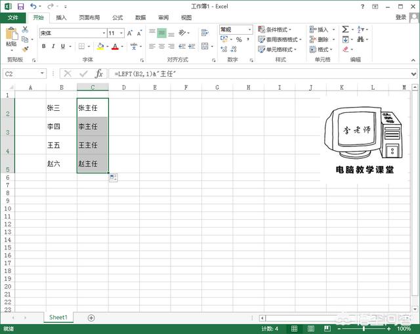Open the Name Box dropdown arrow
The image size is (420, 334).
coord(43,74)
